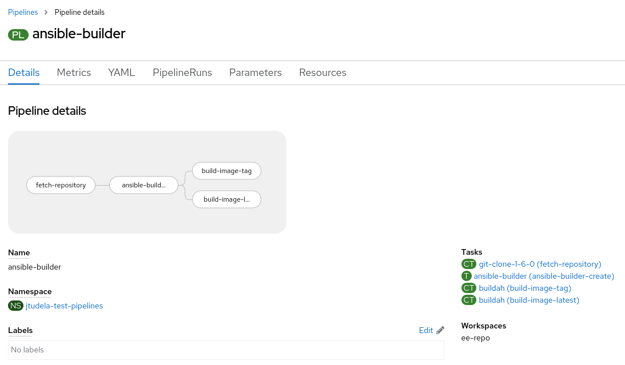
Task: Switch to the Resources tab
Action: pyautogui.click(x=323, y=73)
